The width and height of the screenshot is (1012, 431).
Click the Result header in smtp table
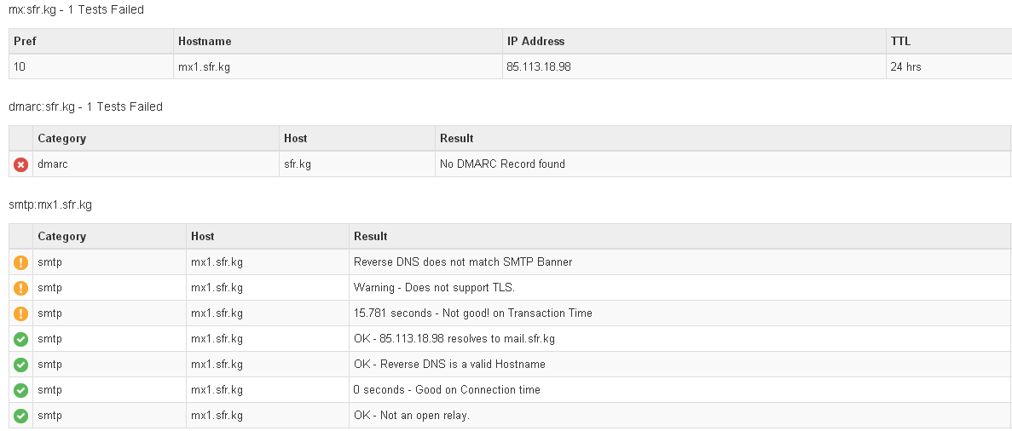(x=371, y=236)
